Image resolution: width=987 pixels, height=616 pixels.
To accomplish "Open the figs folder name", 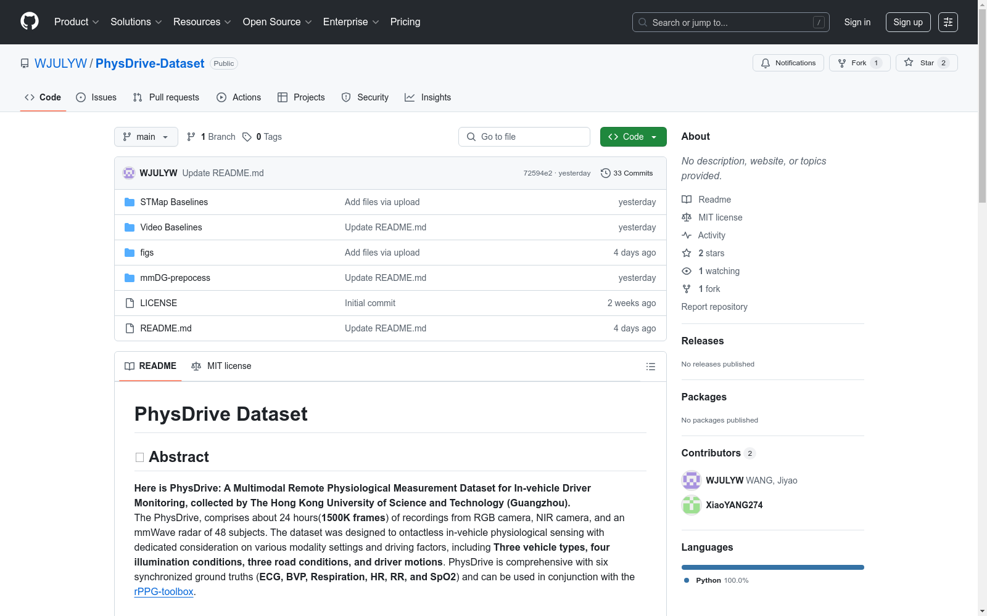I will [x=147, y=253].
